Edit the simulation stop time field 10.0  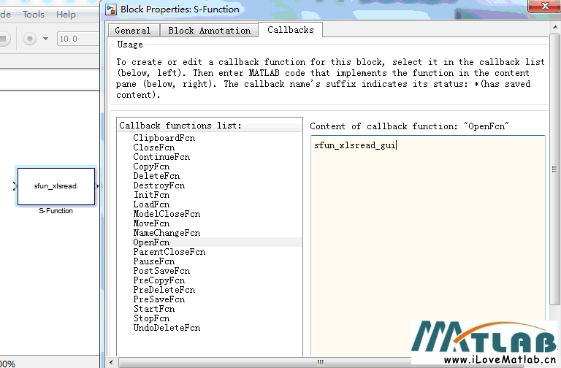coord(78,39)
